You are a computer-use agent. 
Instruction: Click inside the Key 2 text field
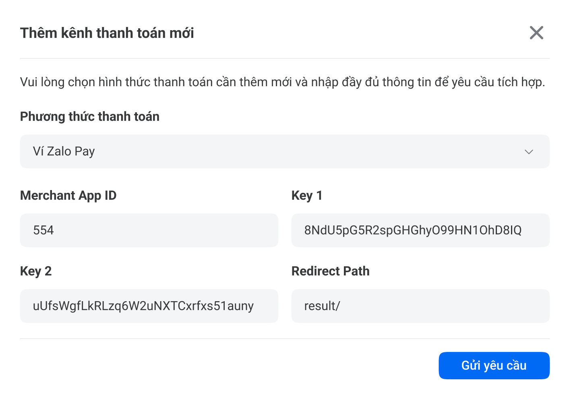click(149, 306)
